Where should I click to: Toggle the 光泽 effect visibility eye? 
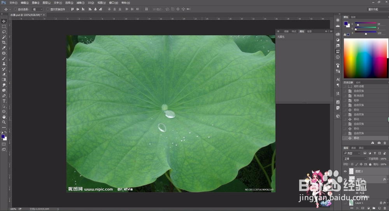[x=357, y=193]
